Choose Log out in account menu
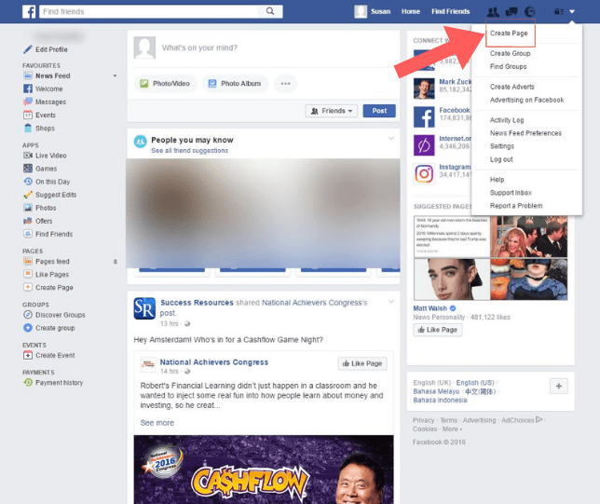This screenshot has height=504, width=600. [x=501, y=159]
